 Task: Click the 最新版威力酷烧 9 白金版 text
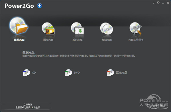[28, 107]
